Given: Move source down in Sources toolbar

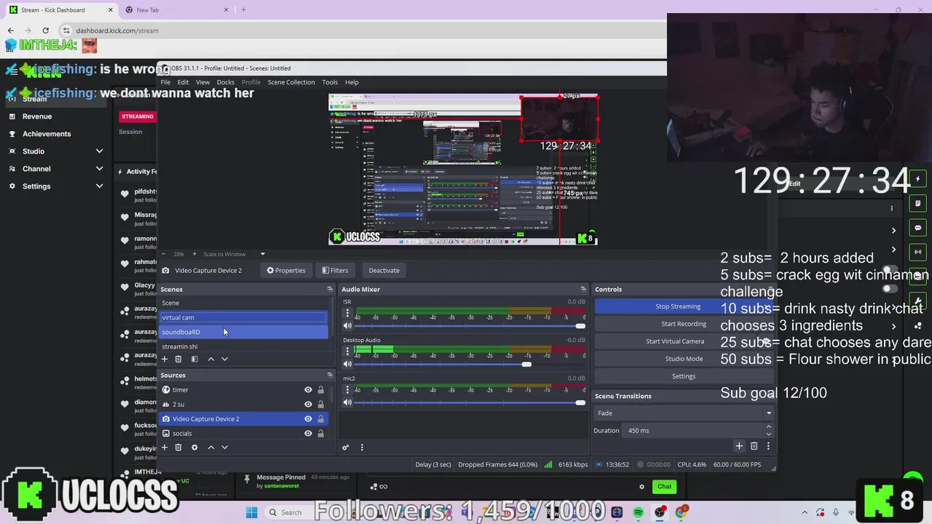Looking at the screenshot, I should point(224,447).
